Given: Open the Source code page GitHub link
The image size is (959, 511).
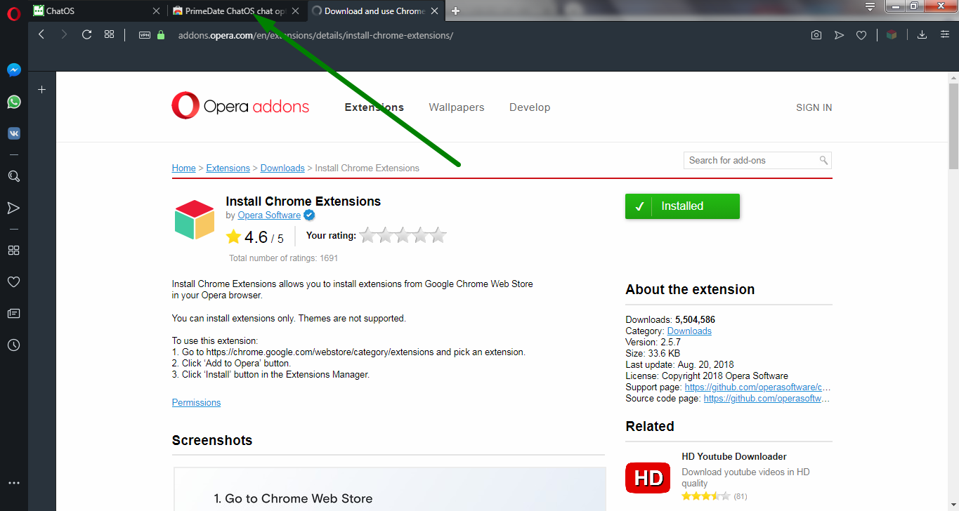Looking at the screenshot, I should (x=766, y=399).
